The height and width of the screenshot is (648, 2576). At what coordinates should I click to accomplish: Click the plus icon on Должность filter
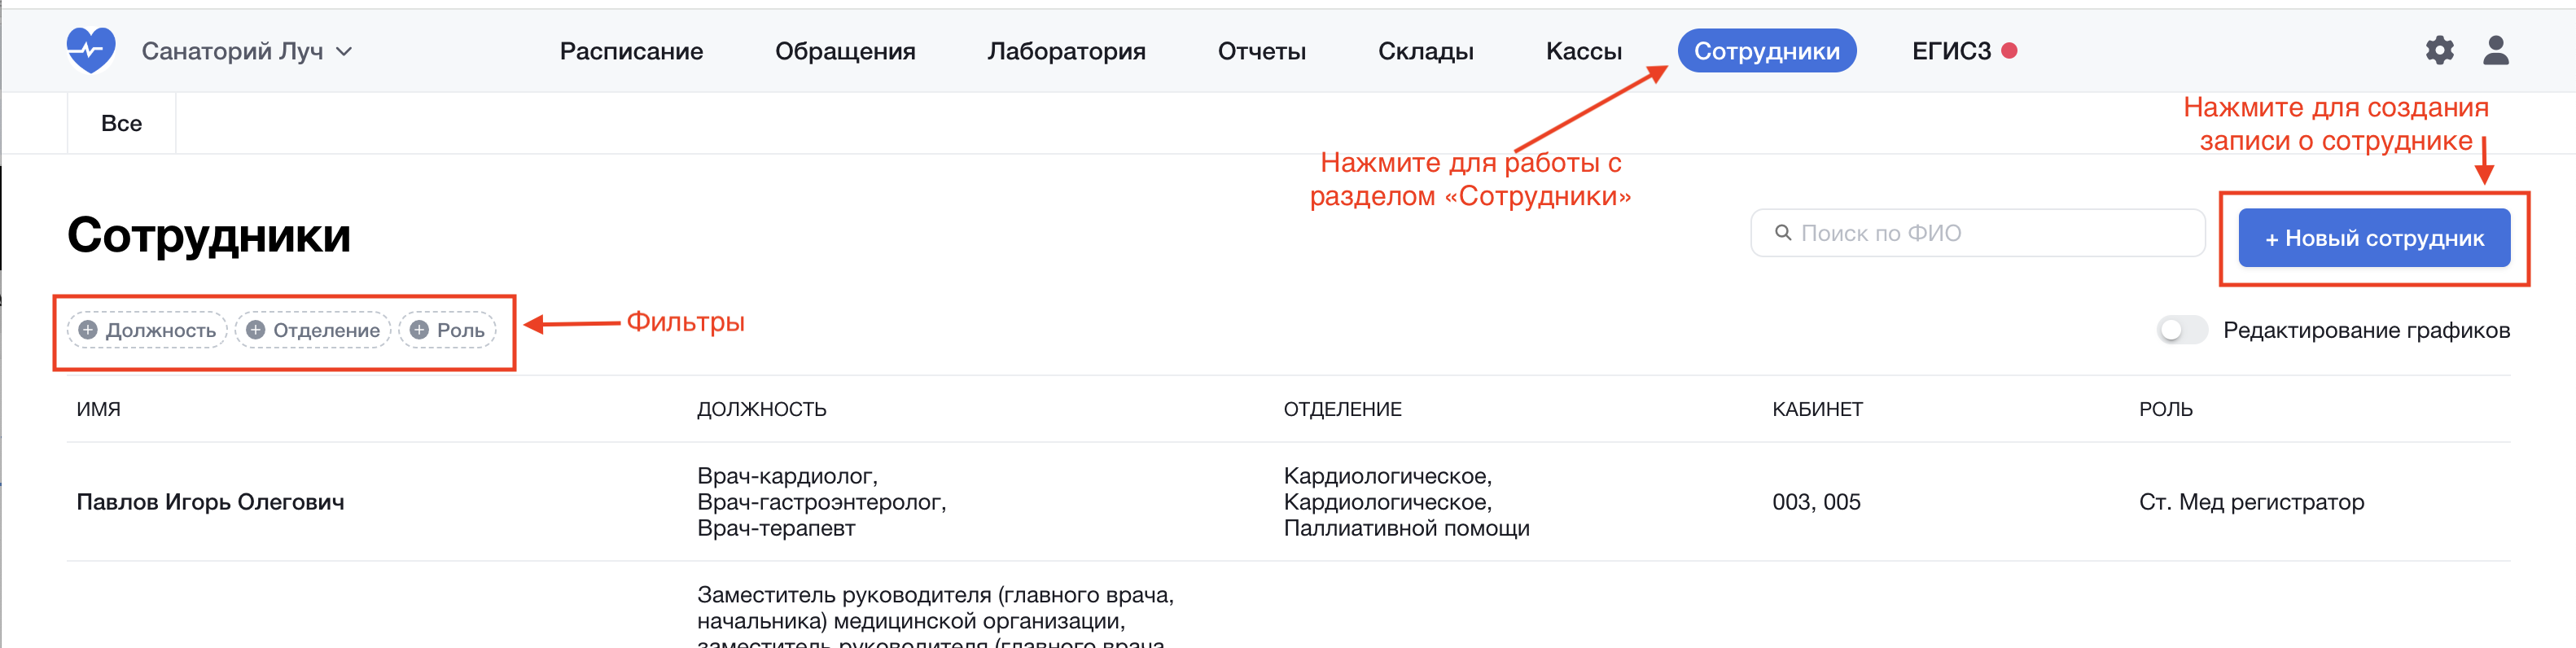tap(88, 330)
